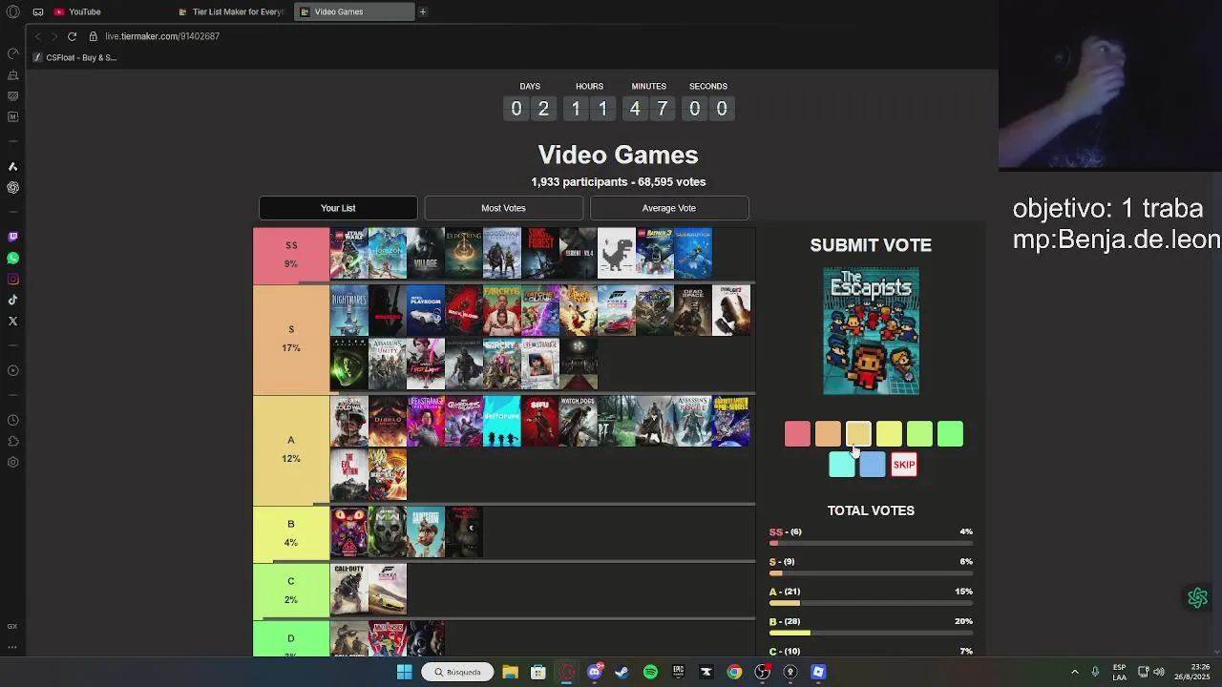
Task: Open ChatGPT in the browser sidebar
Action: pyautogui.click(x=13, y=187)
